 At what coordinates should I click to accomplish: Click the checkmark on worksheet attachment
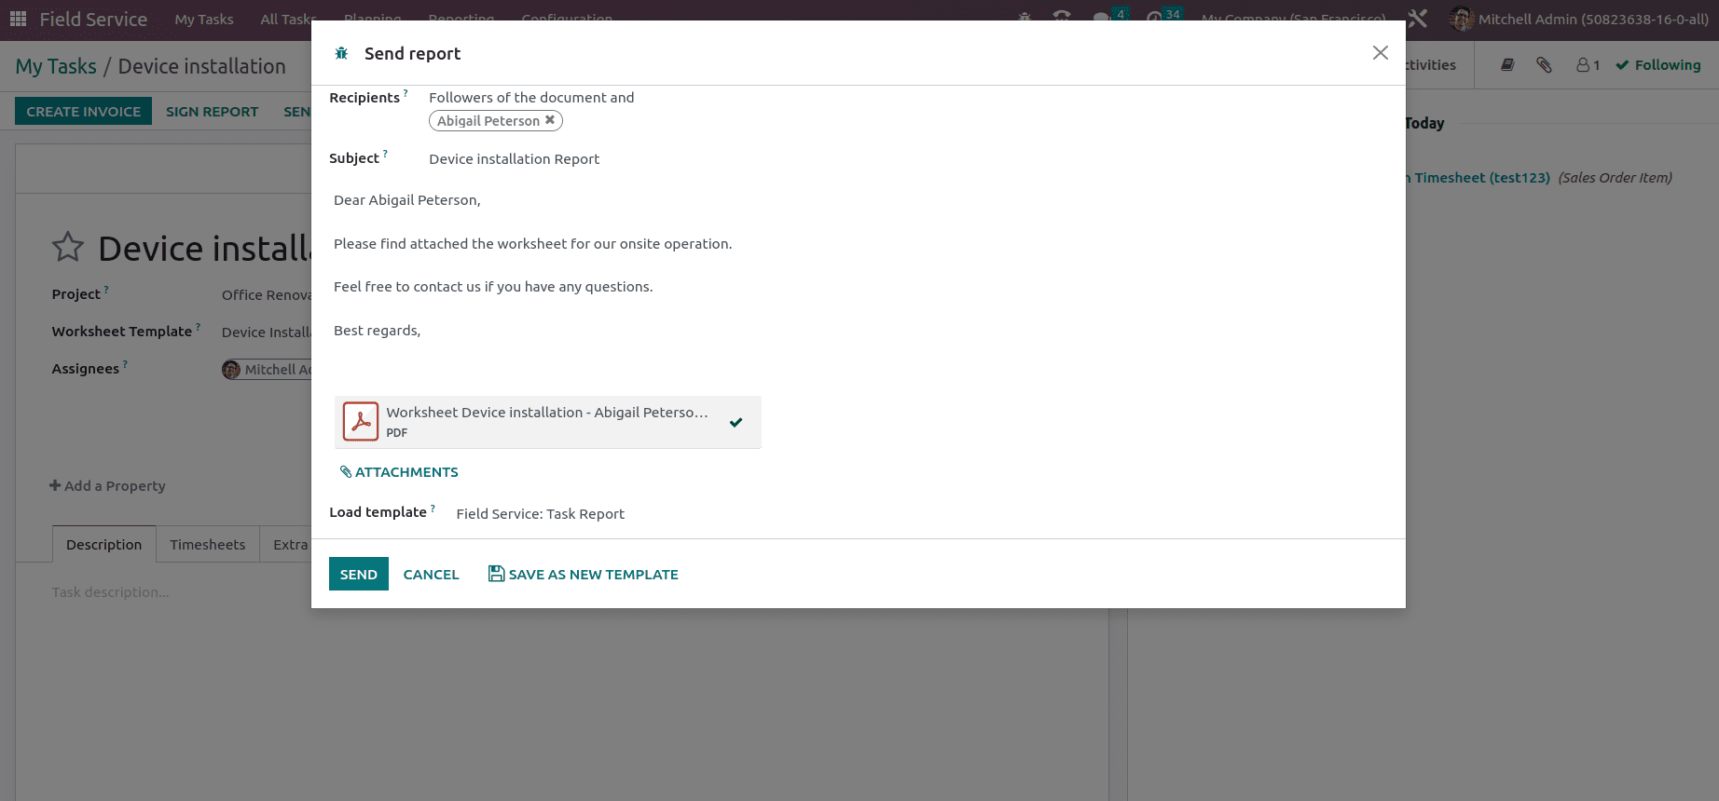tap(736, 422)
